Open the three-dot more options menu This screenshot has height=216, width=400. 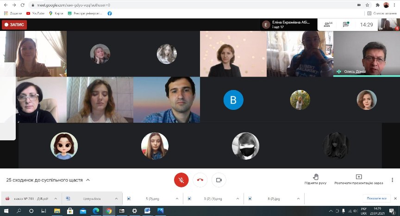[392, 180]
